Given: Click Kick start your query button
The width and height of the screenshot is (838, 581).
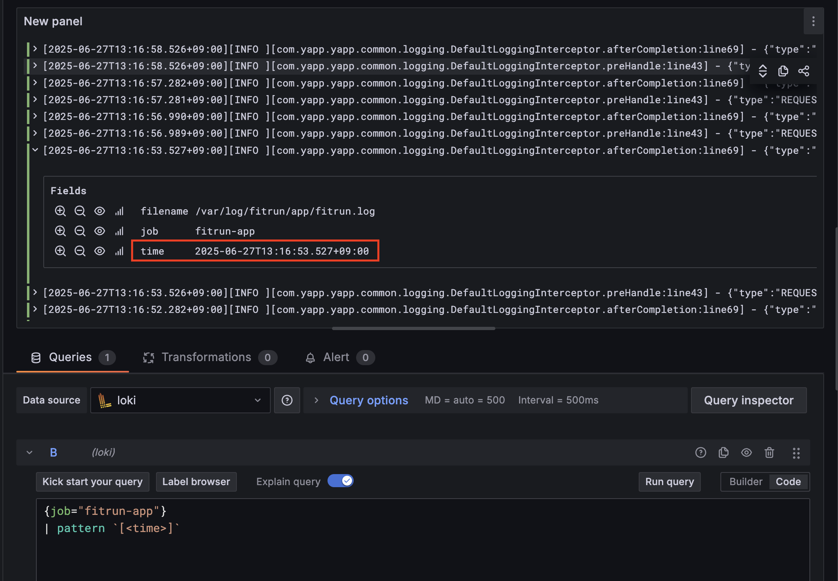Looking at the screenshot, I should click(93, 482).
